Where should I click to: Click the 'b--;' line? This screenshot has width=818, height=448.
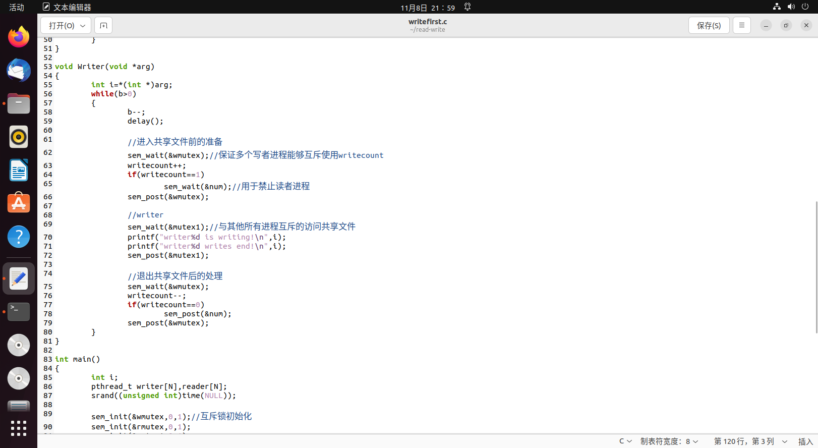pos(136,112)
